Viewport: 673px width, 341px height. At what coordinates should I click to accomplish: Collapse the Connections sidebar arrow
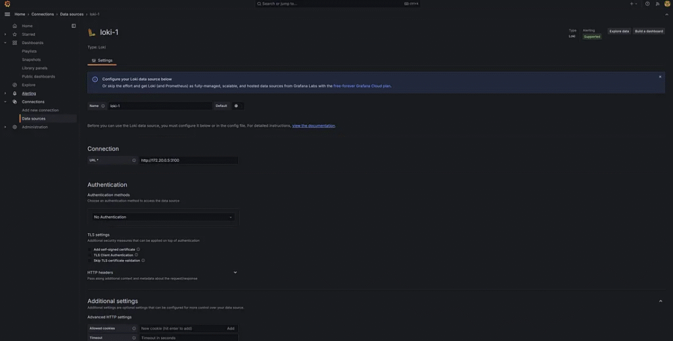(5, 102)
